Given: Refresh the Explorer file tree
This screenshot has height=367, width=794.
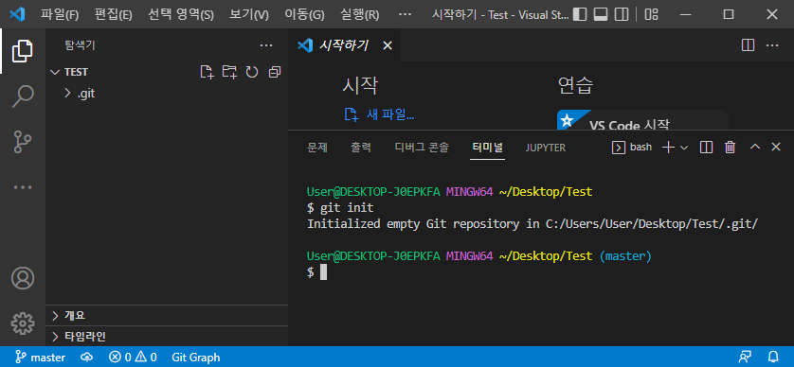Looking at the screenshot, I should click(252, 72).
